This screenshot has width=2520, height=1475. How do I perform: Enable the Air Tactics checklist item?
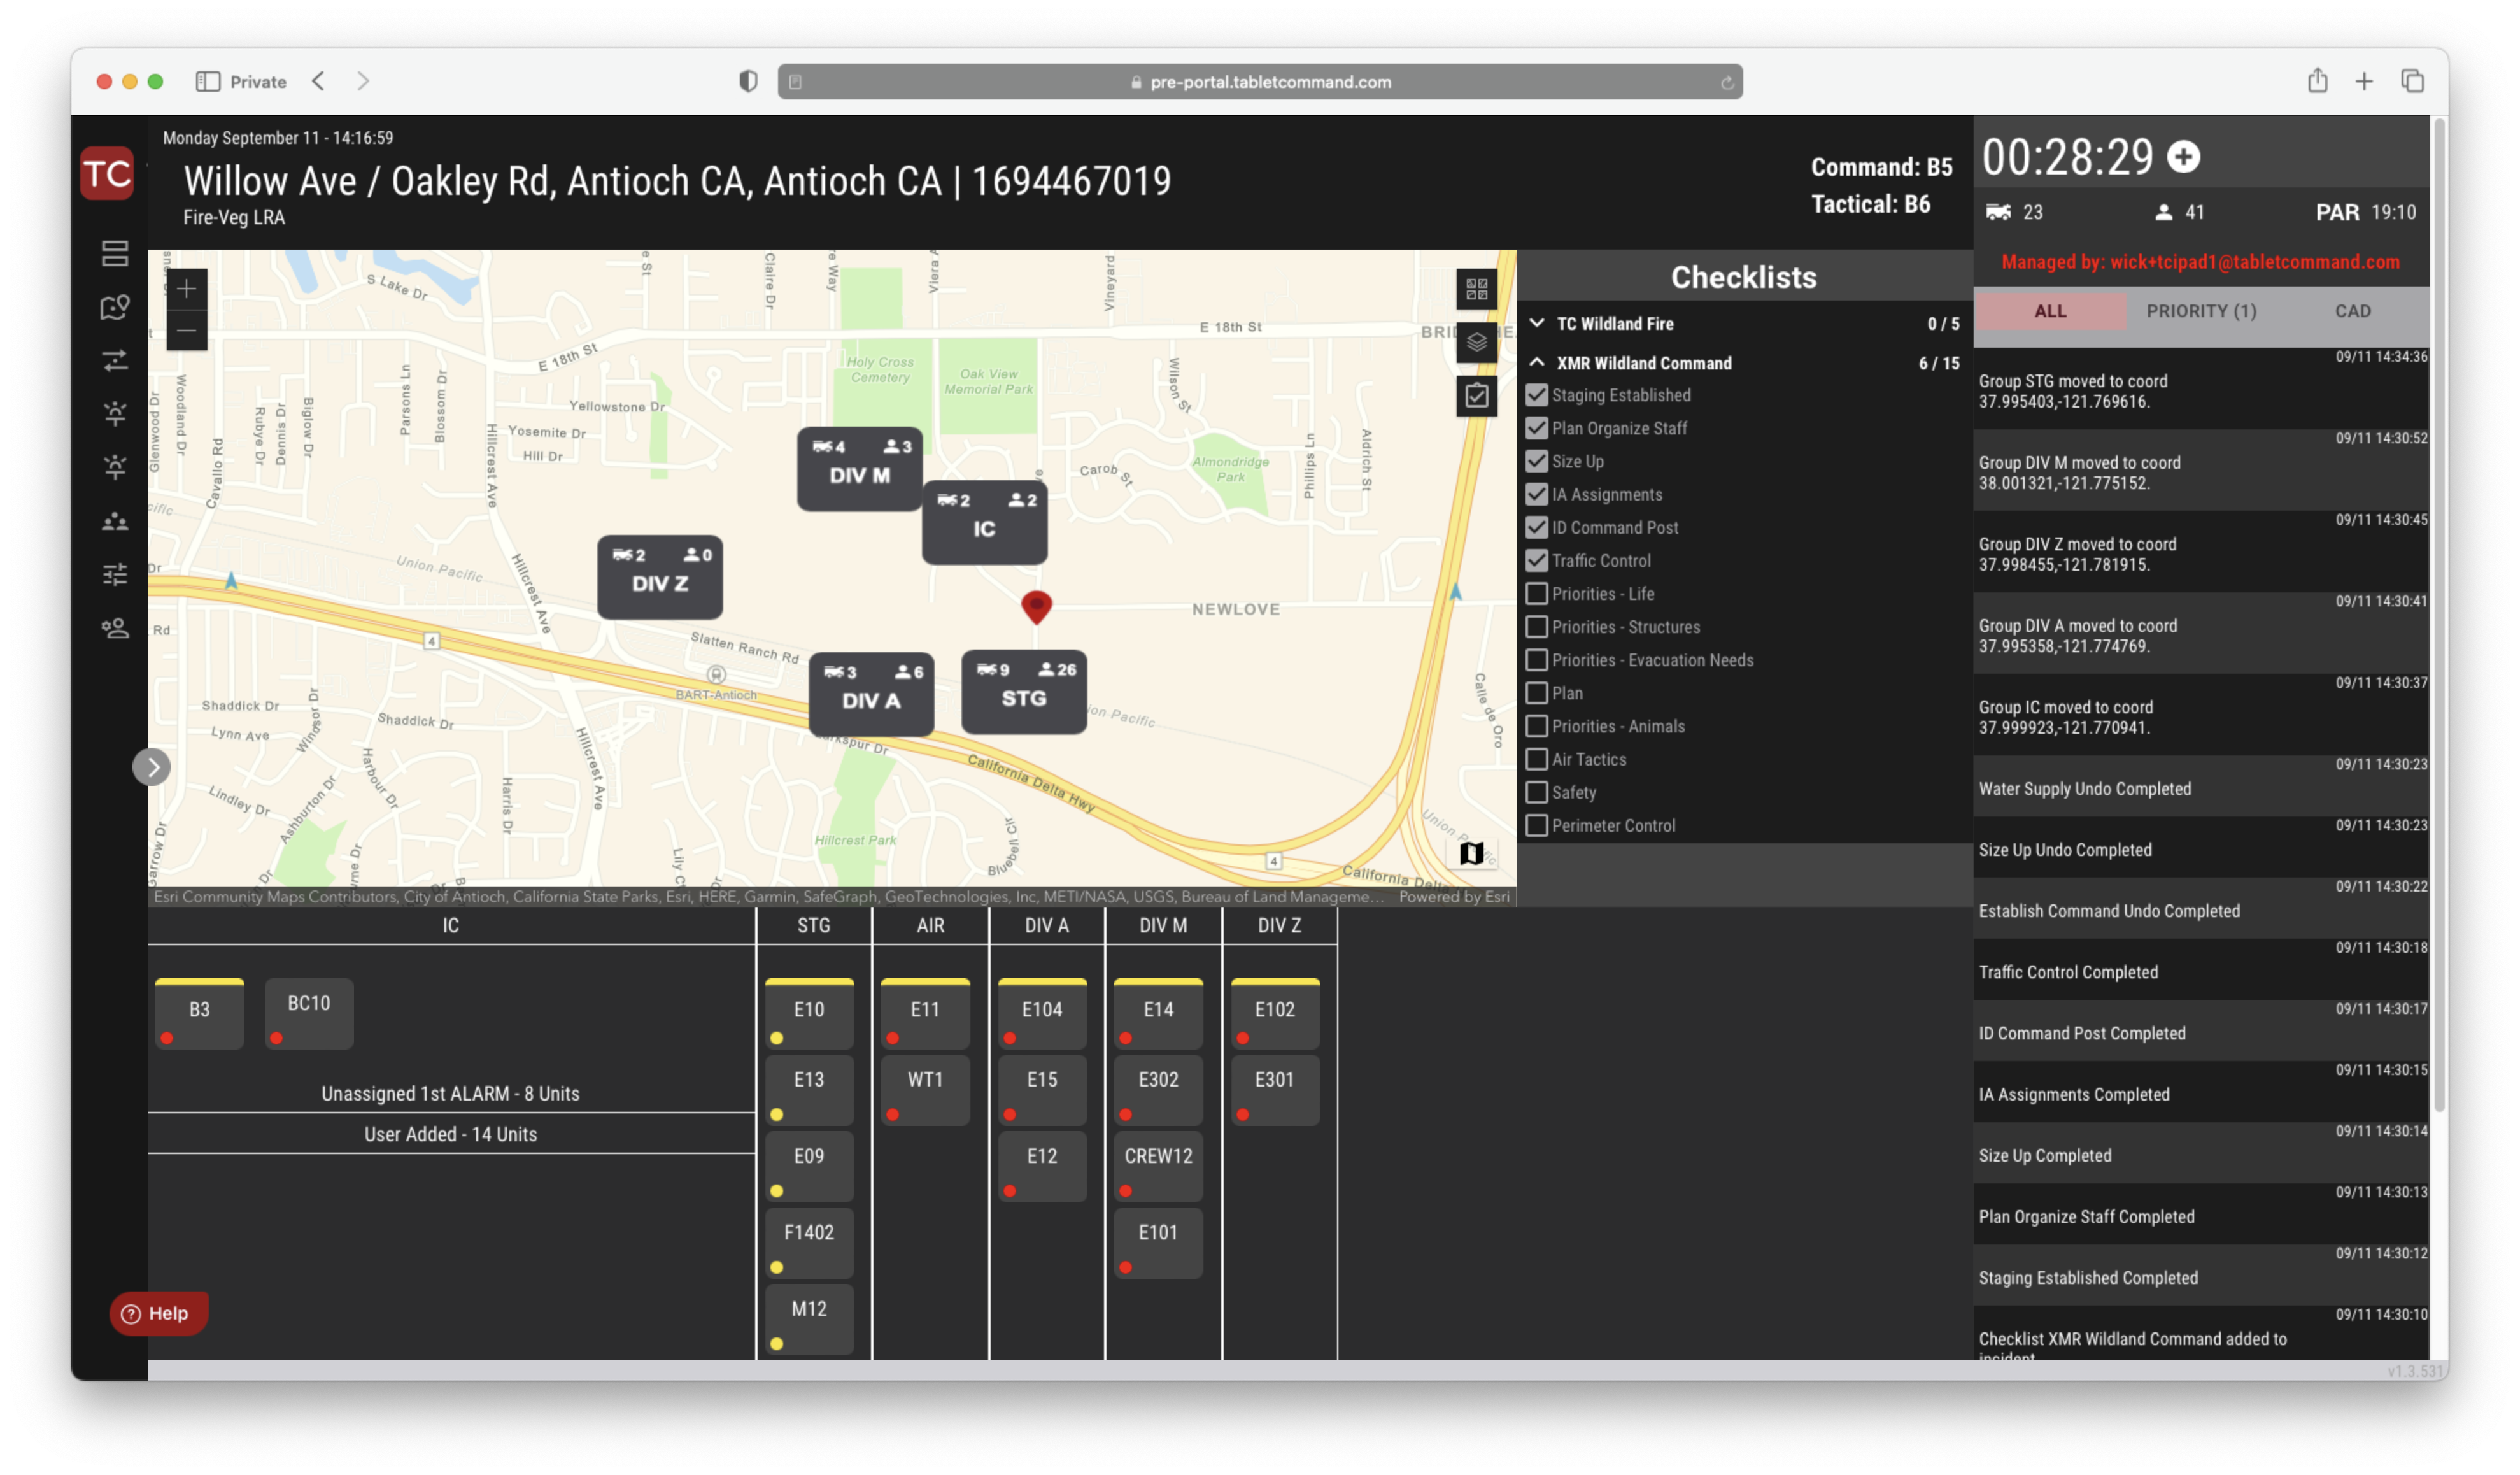coord(1537,759)
